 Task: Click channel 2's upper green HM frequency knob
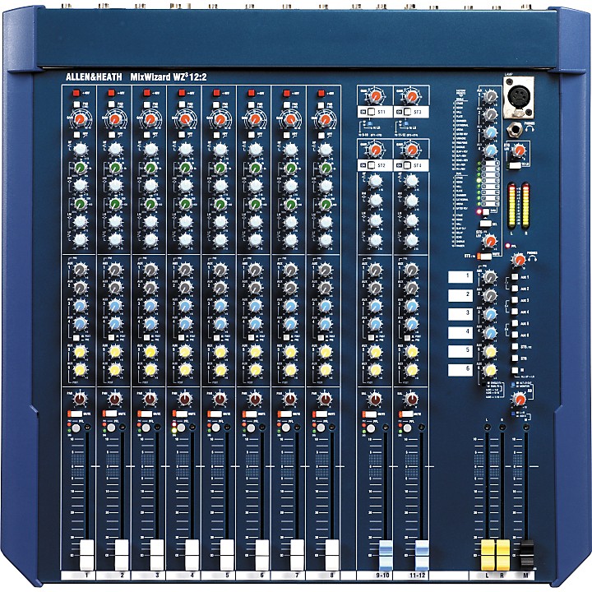[115, 167]
